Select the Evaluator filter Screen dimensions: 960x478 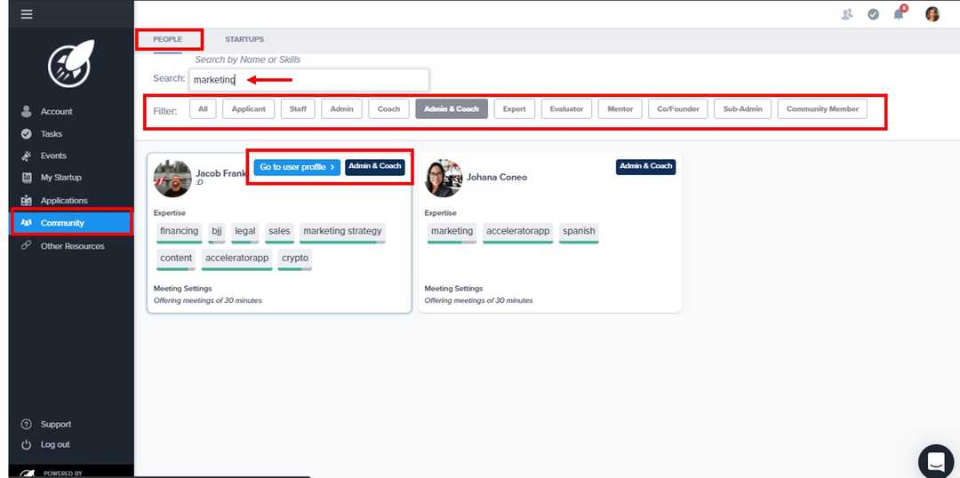567,109
